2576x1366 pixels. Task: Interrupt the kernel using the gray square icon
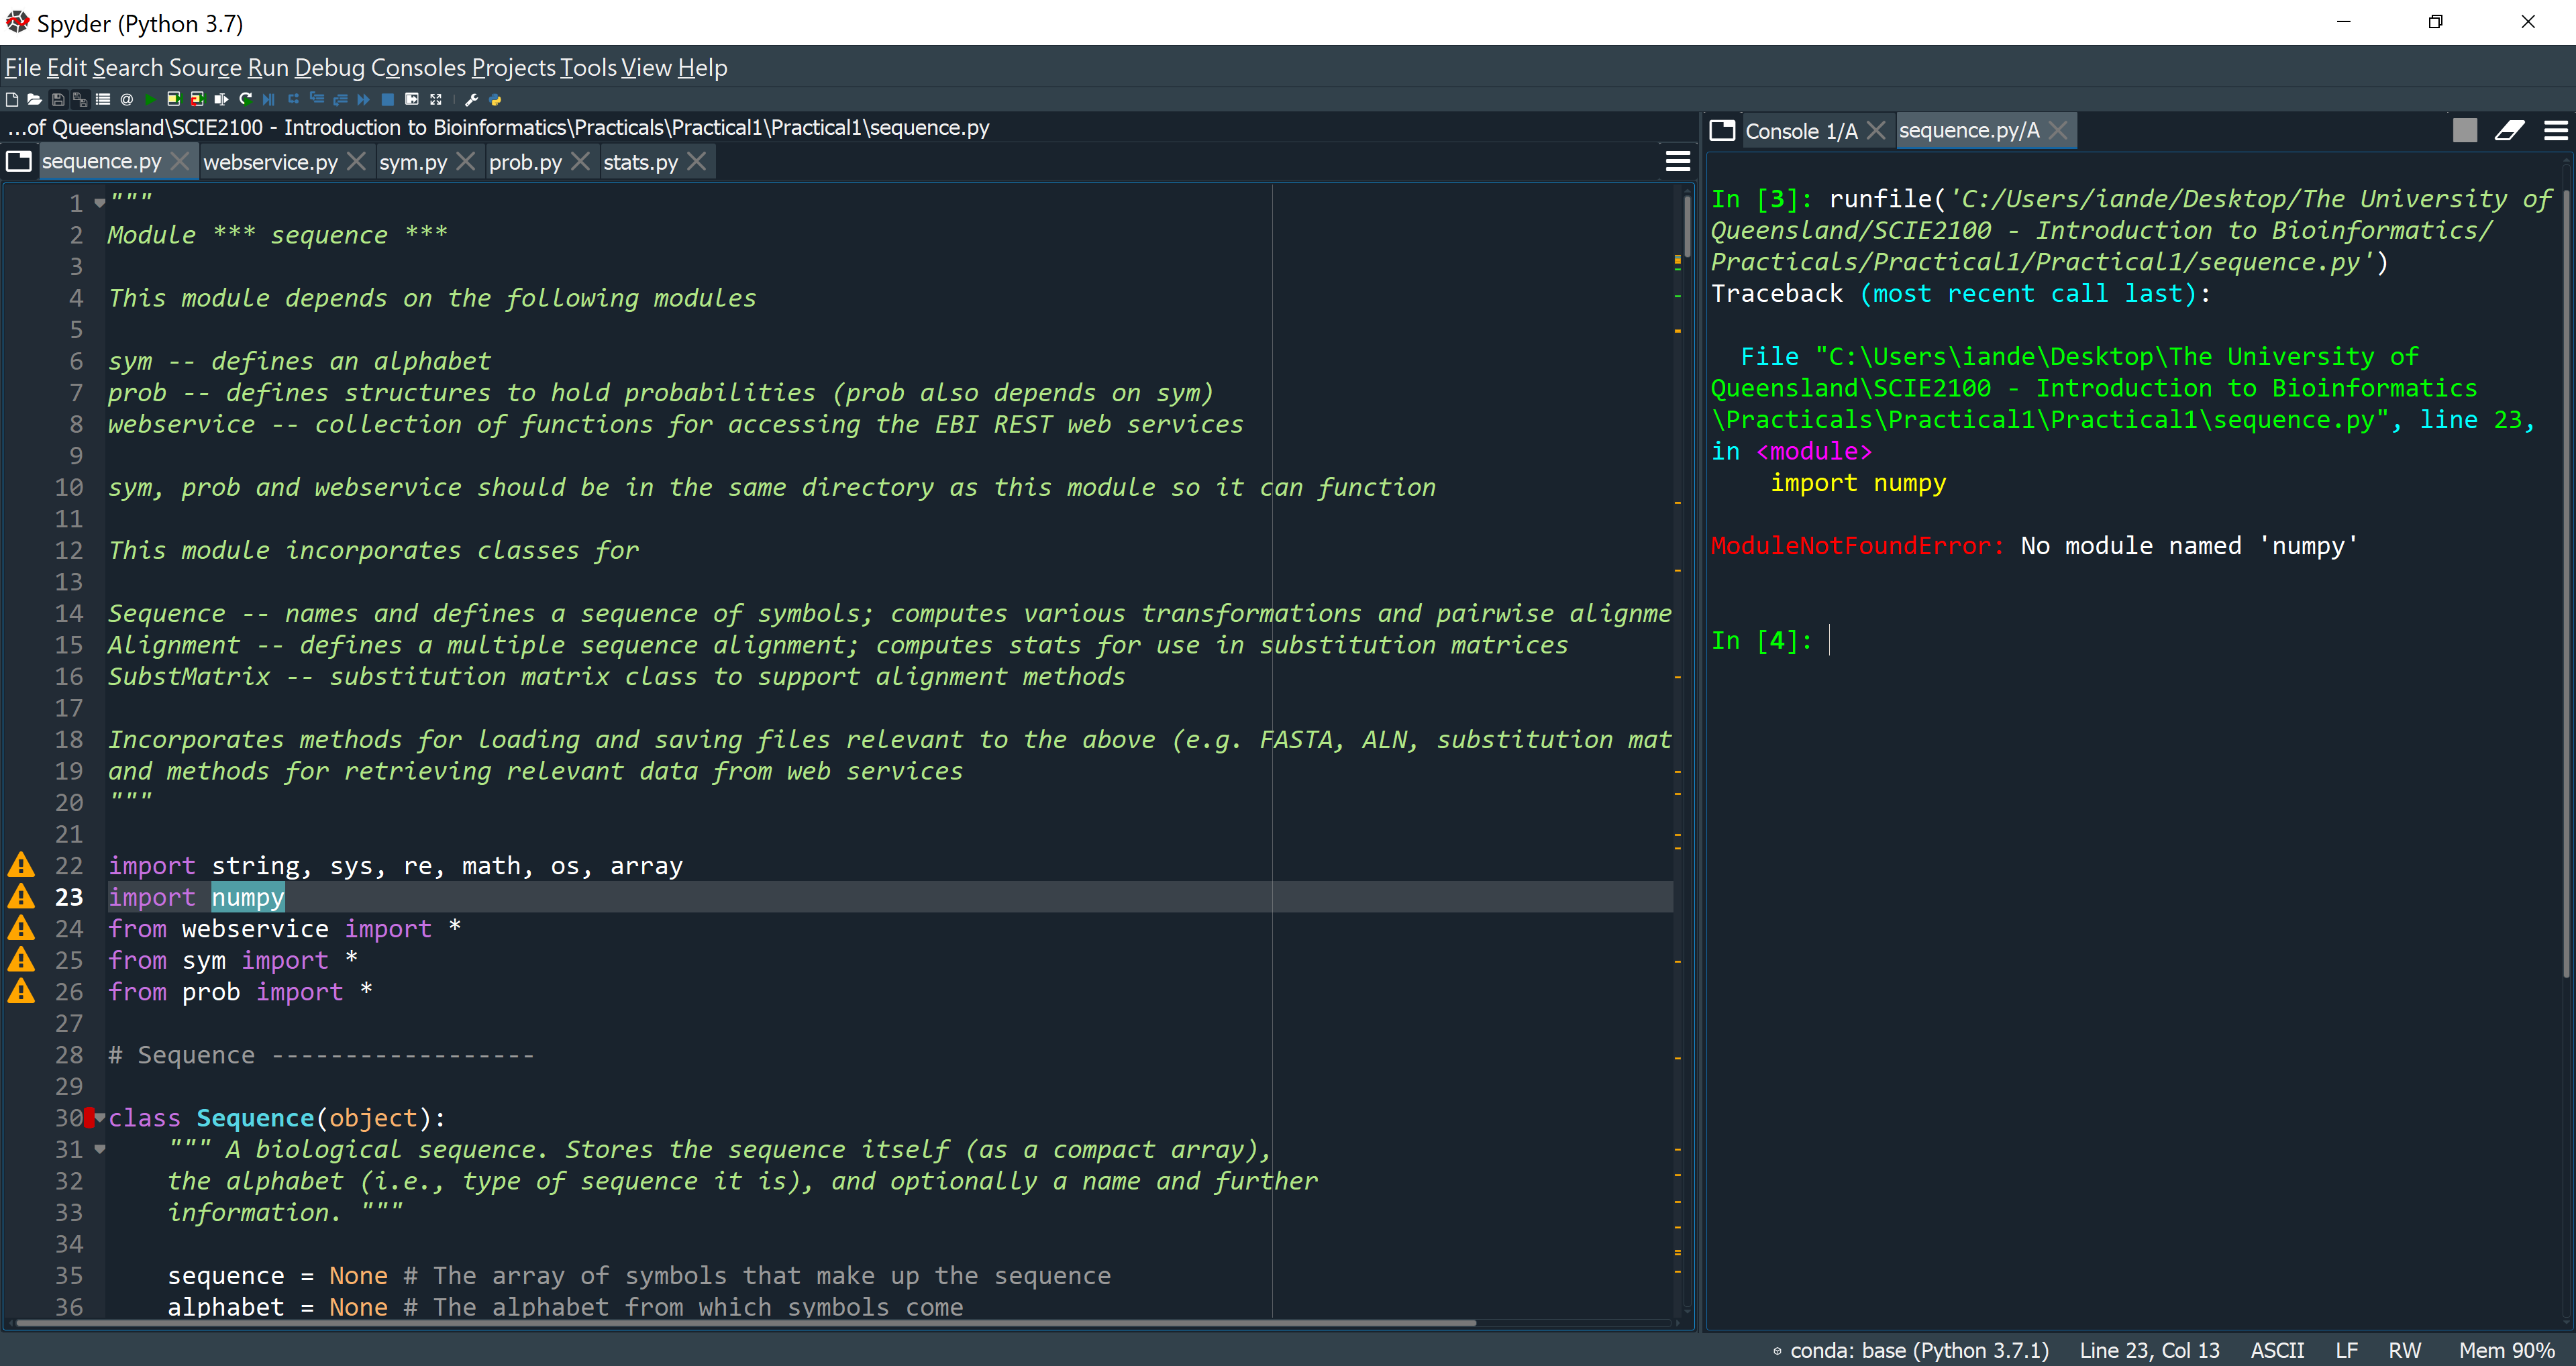pos(2465,130)
